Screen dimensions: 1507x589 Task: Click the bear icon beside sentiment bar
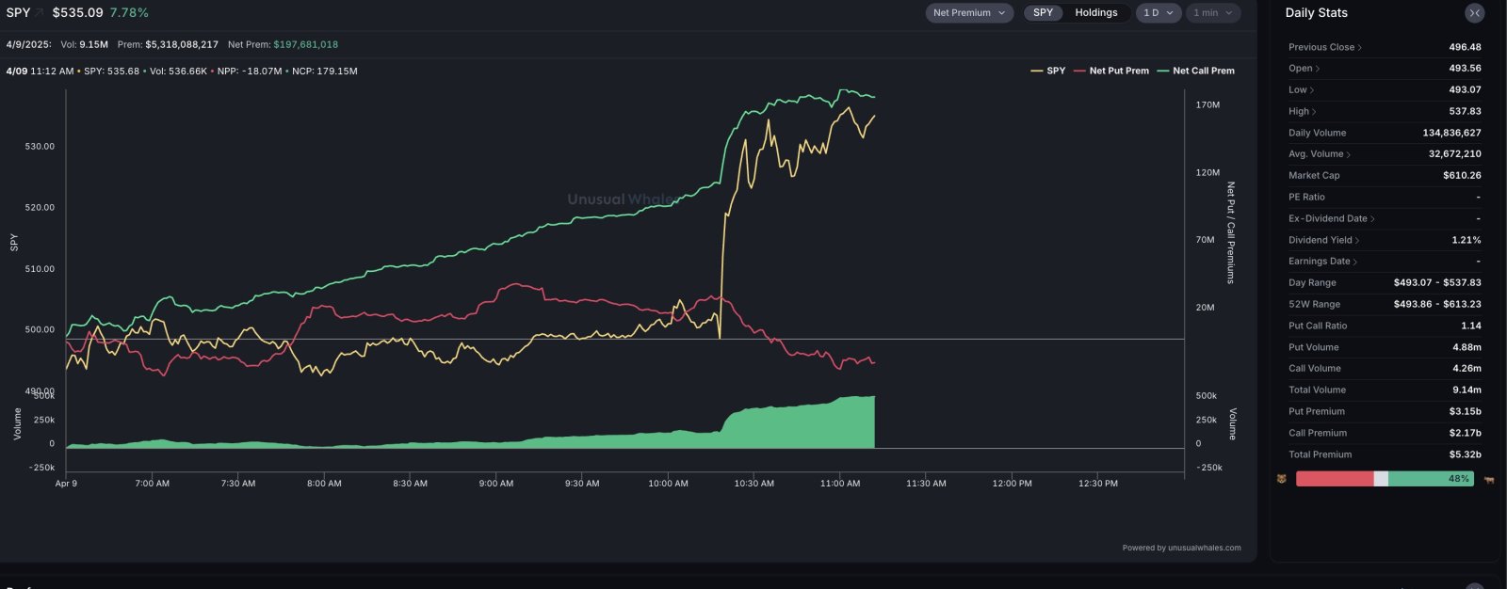pos(1281,479)
